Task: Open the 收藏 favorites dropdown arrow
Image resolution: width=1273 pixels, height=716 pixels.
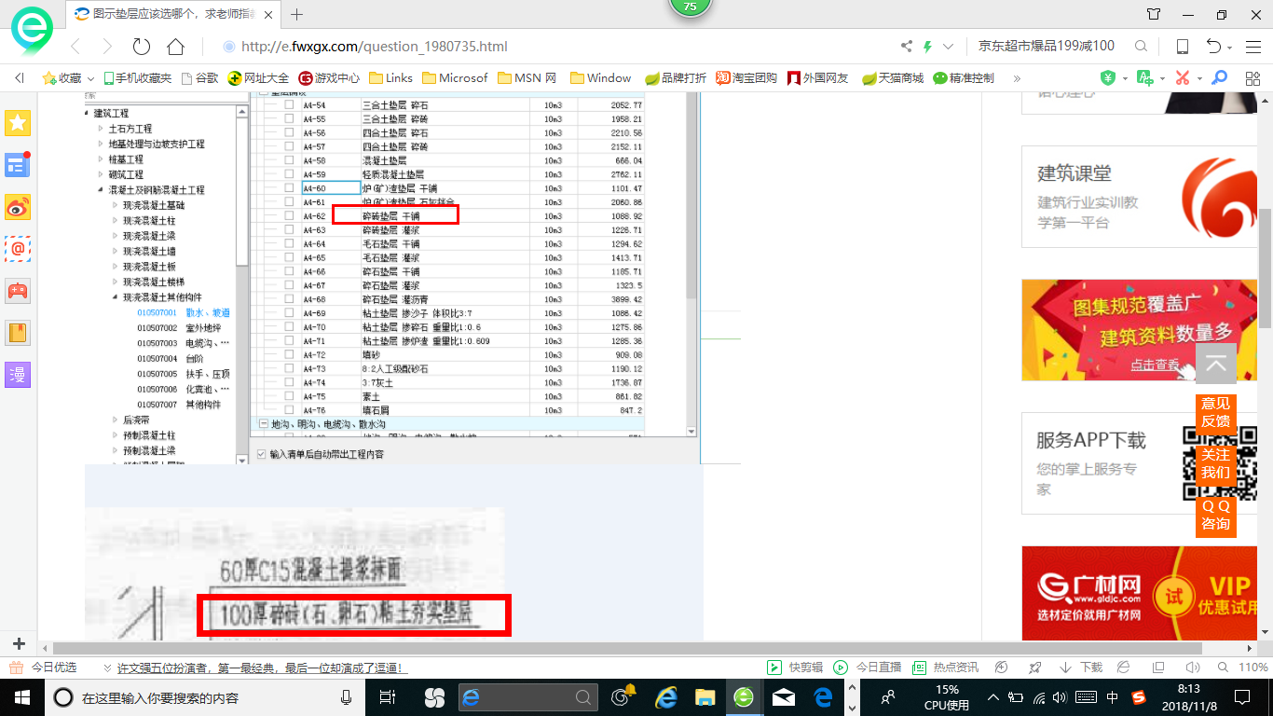Action: click(x=90, y=78)
